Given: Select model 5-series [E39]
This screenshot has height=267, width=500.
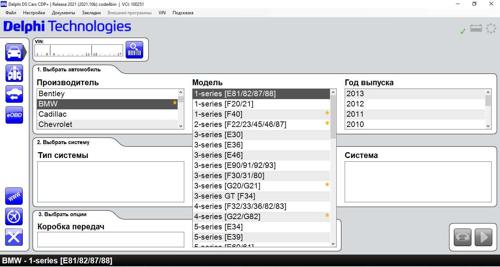Looking at the screenshot, I should (261, 237).
